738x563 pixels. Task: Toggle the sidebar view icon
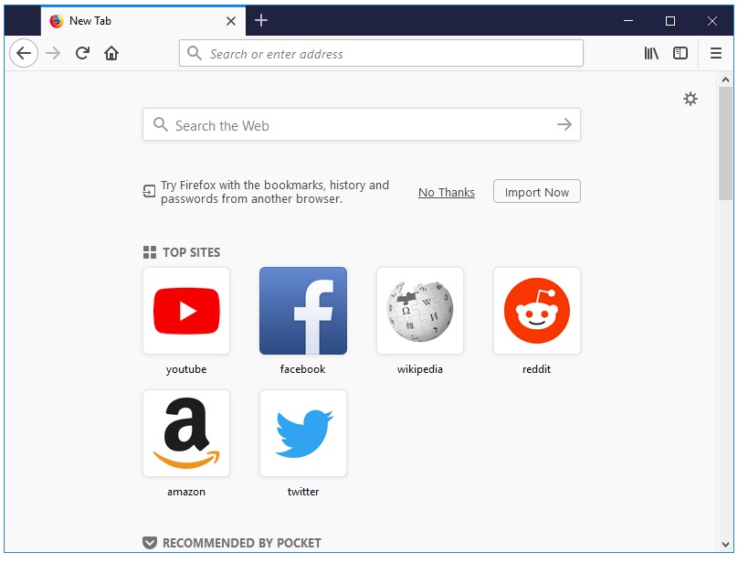[680, 53]
